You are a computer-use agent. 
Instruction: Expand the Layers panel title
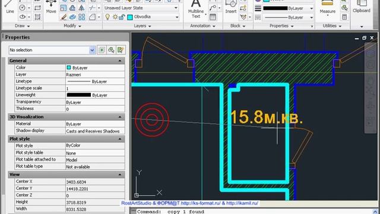click(142, 26)
